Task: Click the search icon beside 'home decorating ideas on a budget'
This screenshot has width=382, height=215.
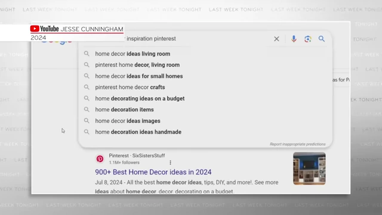Action: (87, 98)
